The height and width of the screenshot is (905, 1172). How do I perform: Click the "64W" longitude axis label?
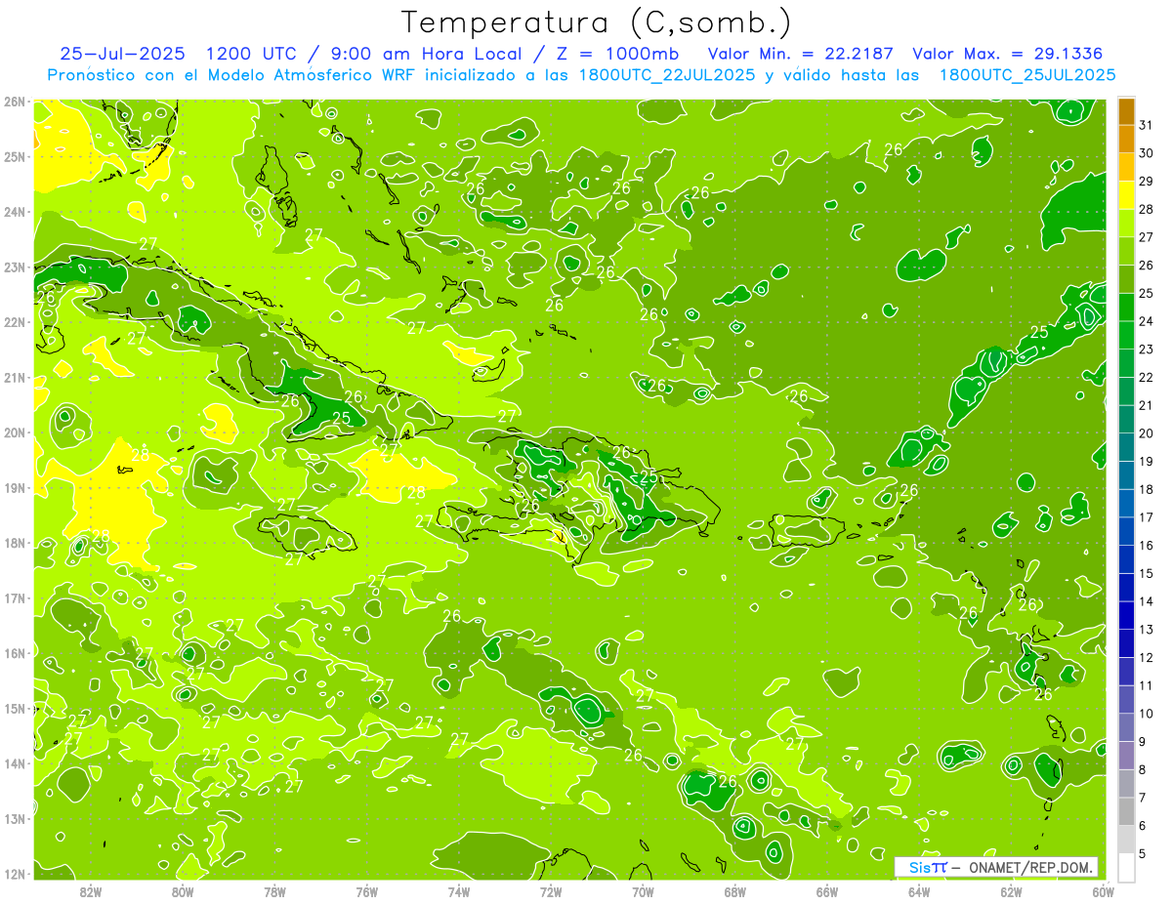click(919, 892)
